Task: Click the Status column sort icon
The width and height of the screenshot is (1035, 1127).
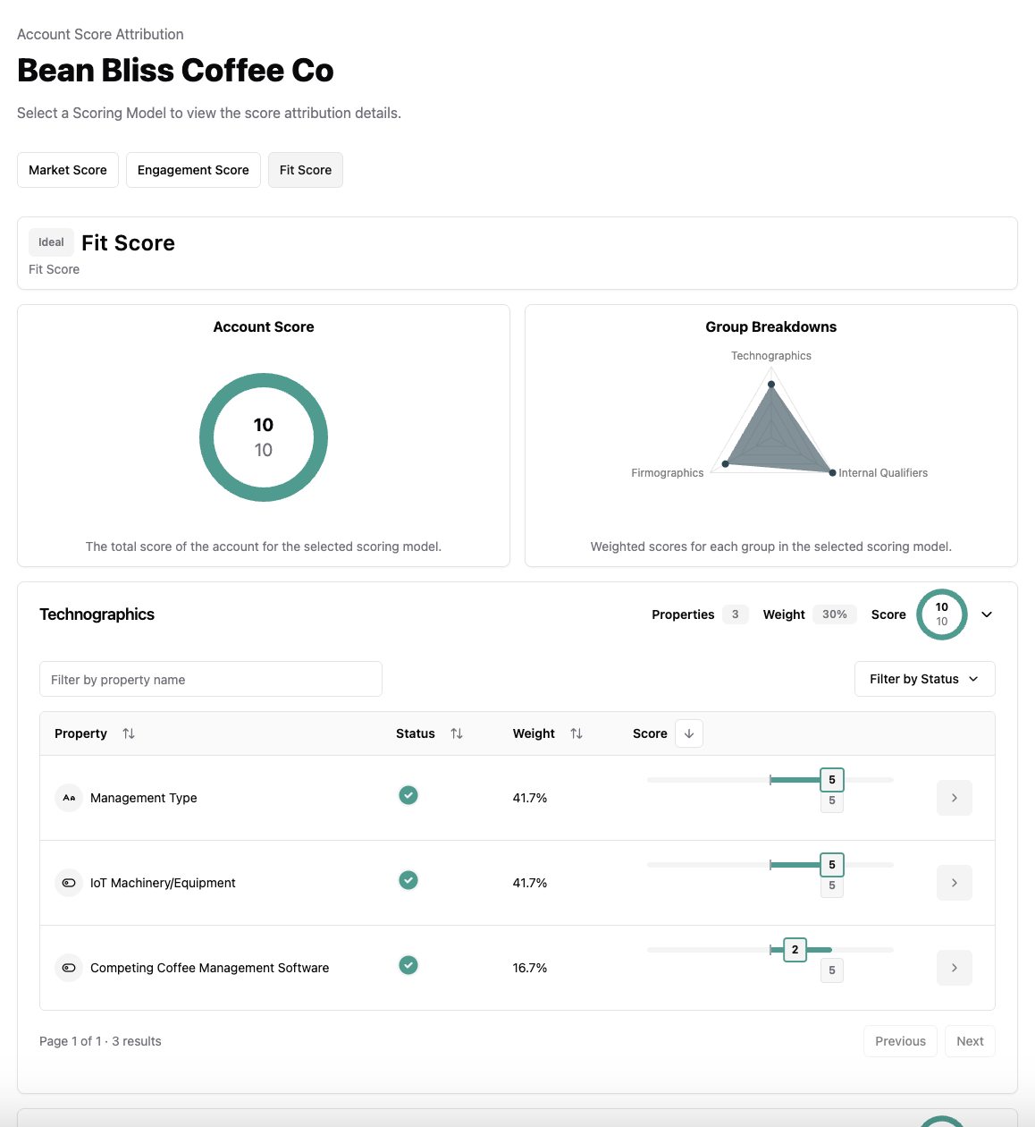Action: (457, 733)
